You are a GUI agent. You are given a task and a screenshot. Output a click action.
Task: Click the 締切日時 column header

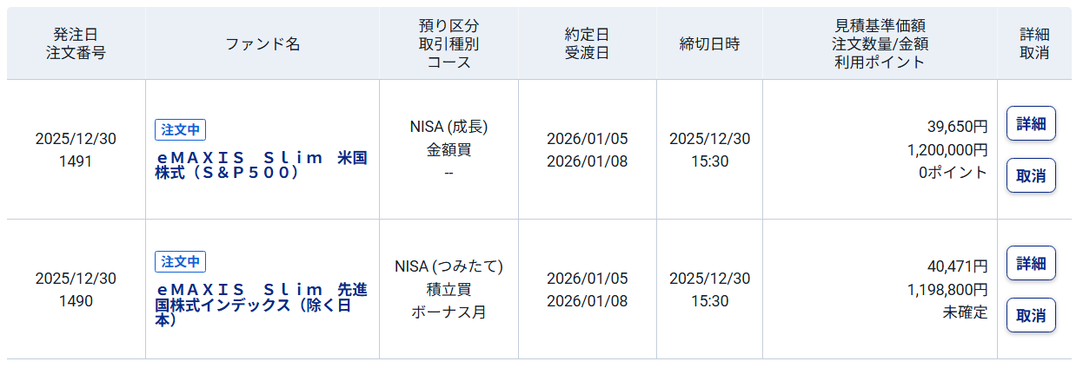[709, 43]
